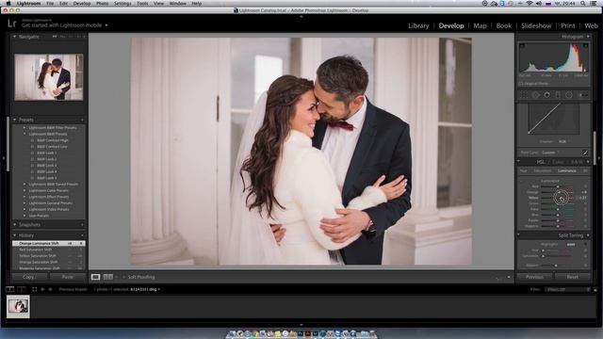This screenshot has height=339, width=603.
Task: Open macOS Spotlight search icon
Action: [583, 3]
